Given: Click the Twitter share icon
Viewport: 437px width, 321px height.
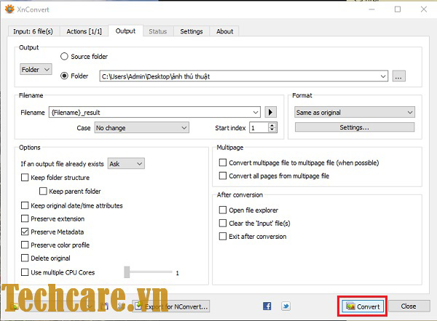Looking at the screenshot, I should (286, 306).
